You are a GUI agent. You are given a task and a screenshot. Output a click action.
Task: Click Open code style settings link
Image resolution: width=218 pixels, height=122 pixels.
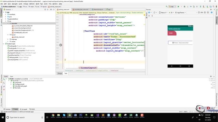[123, 13]
